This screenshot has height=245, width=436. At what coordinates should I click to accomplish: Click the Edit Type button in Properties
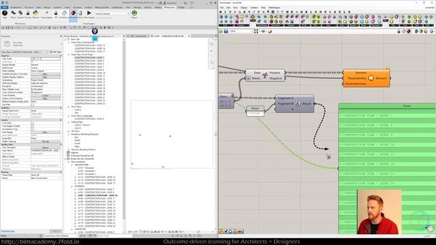point(55,52)
